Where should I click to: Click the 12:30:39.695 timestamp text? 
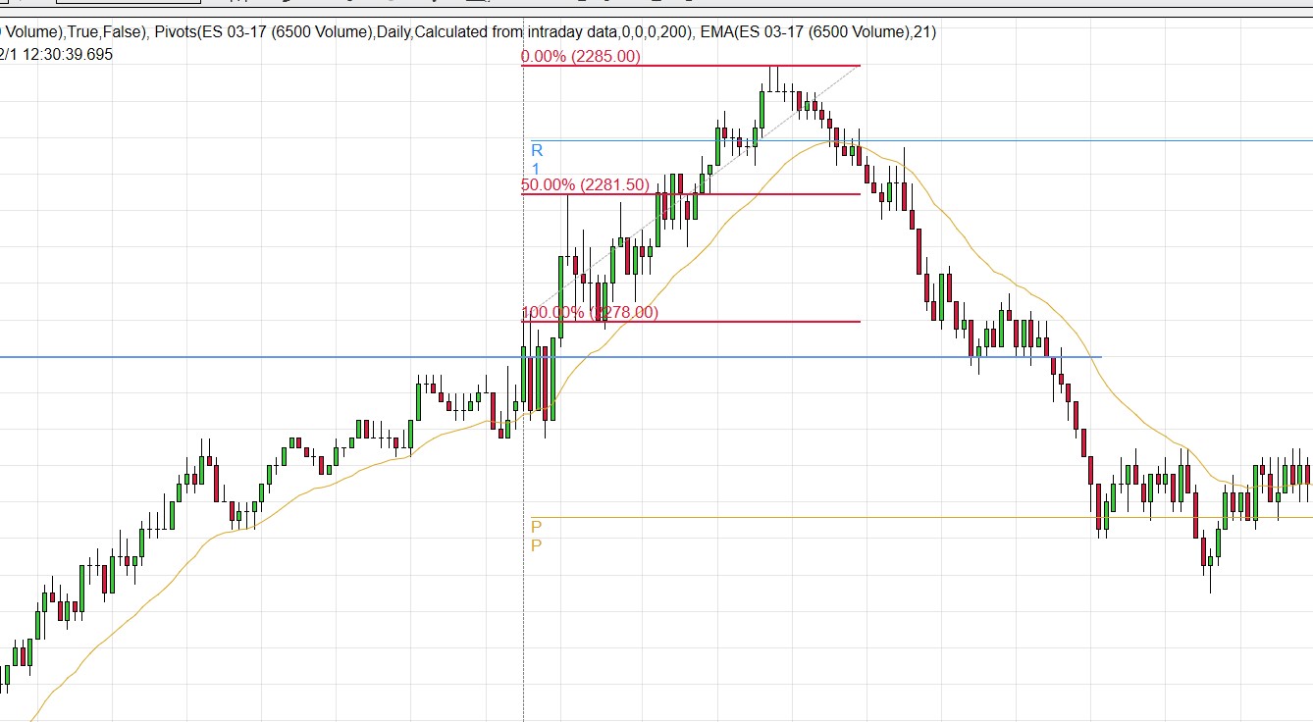coord(66,55)
